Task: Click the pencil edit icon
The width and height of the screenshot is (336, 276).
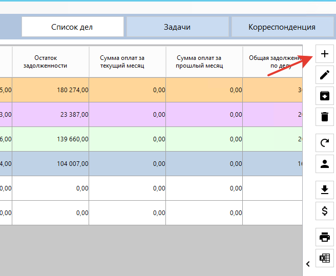Action: [325, 75]
